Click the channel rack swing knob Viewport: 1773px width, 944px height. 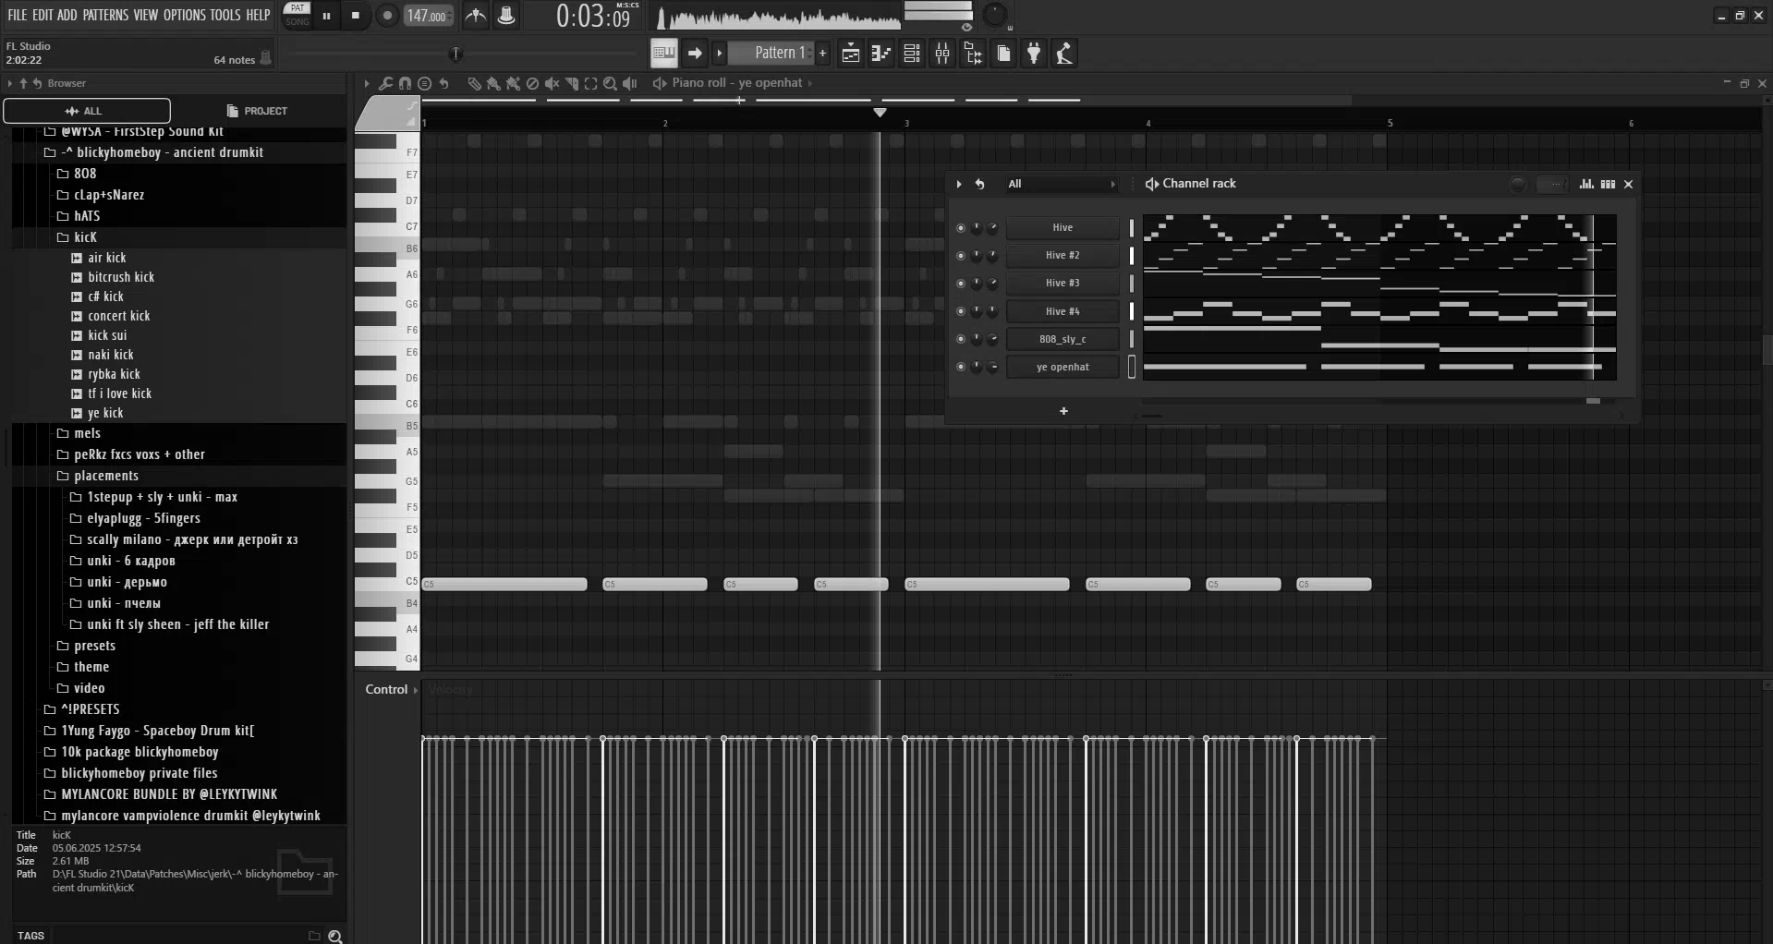tap(1517, 184)
